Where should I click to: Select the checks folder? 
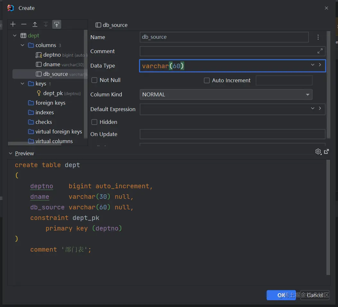click(x=40, y=122)
